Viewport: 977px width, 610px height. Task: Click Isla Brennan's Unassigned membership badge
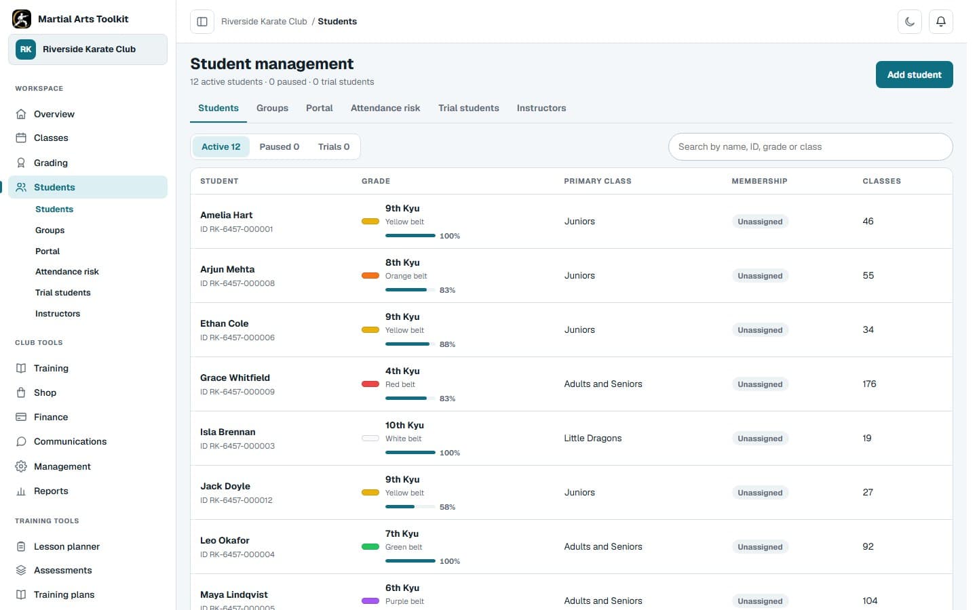(760, 439)
